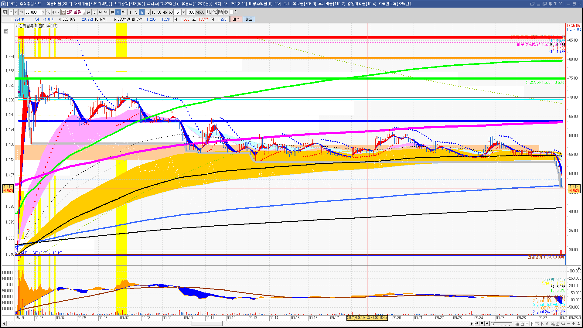The width and height of the screenshot is (583, 328).
Task: Click the red 매수 buy button
Action: (236, 19)
